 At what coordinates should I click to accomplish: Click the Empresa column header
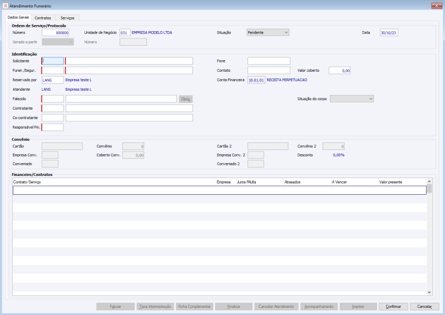coord(226,182)
